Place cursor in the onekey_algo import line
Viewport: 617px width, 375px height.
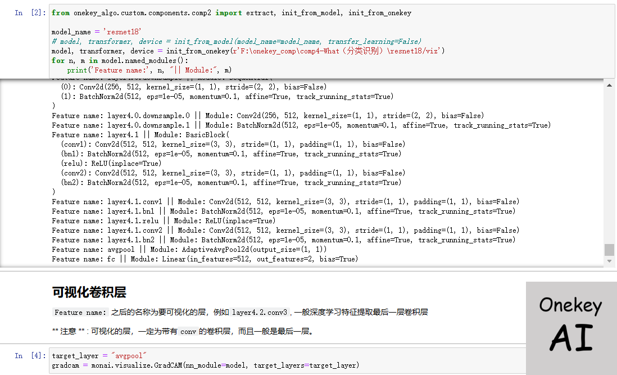pyautogui.click(x=231, y=13)
